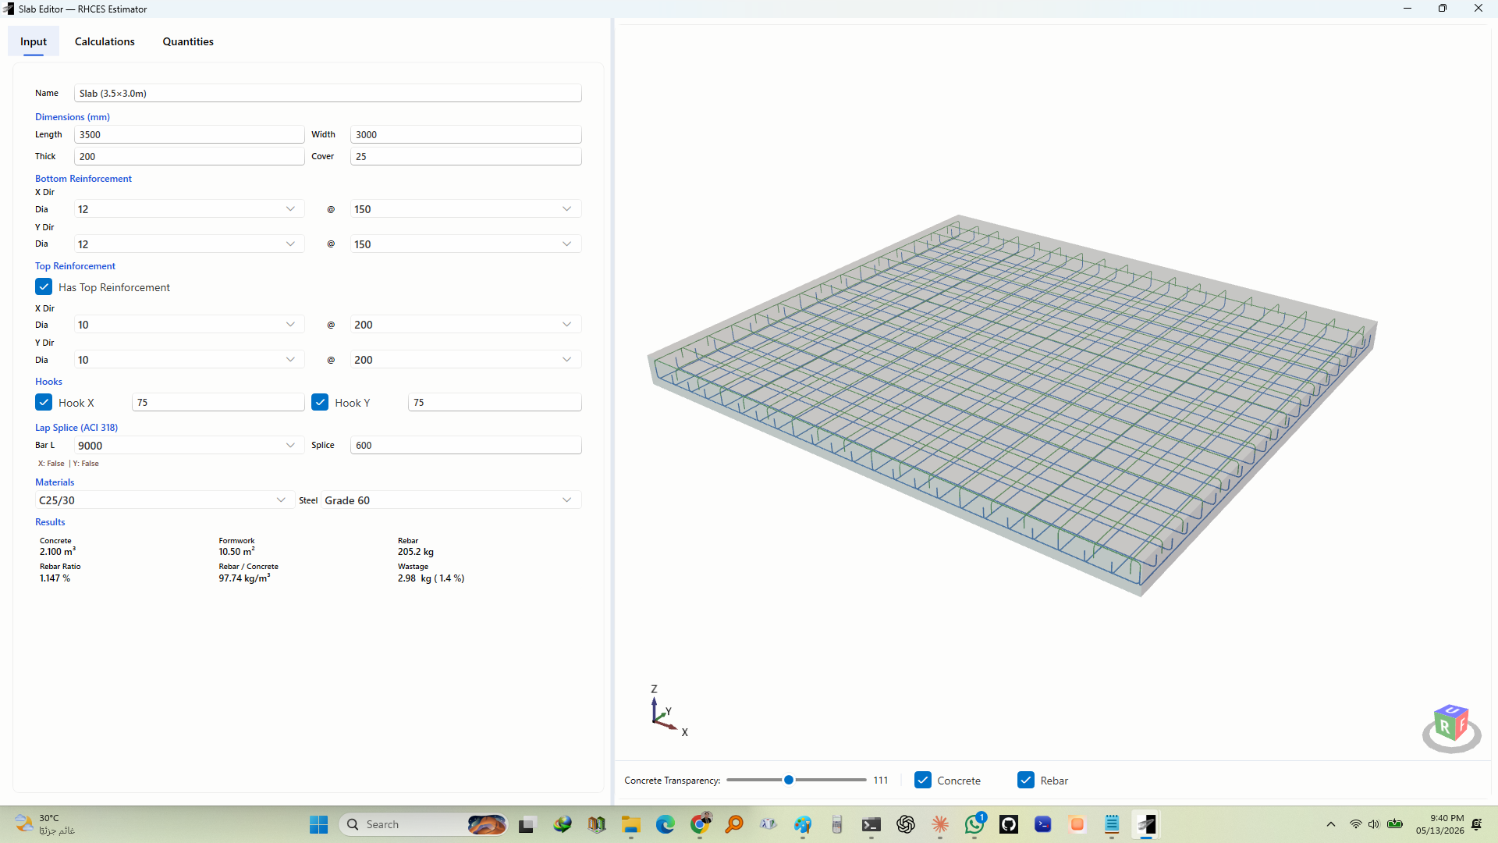Open the weather widget showing 30°C
Image resolution: width=1498 pixels, height=843 pixels.
coord(45,824)
